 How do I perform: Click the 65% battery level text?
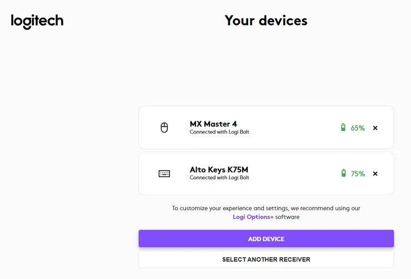coord(358,128)
